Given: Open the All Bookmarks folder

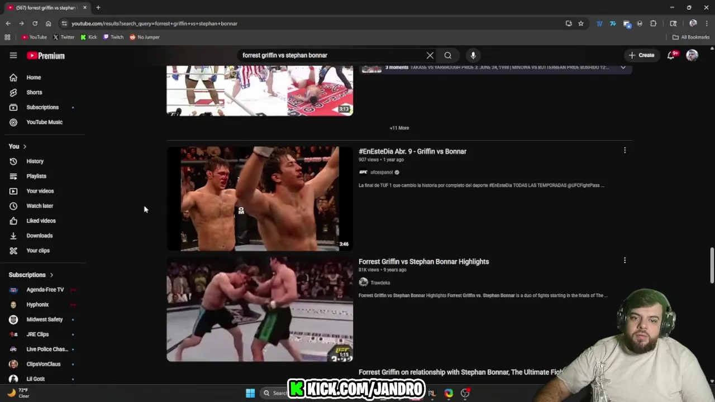Looking at the screenshot, I should [691, 37].
